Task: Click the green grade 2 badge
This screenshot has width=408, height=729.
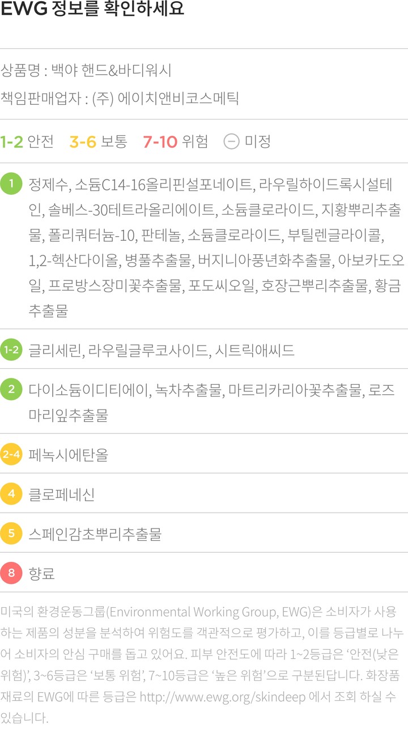Action: (11, 390)
